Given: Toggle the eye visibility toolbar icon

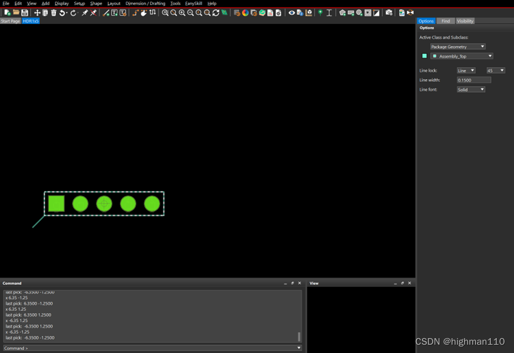Looking at the screenshot, I should point(292,12).
